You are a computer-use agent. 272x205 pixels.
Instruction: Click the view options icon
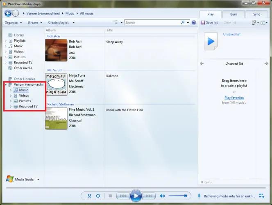[116, 22]
